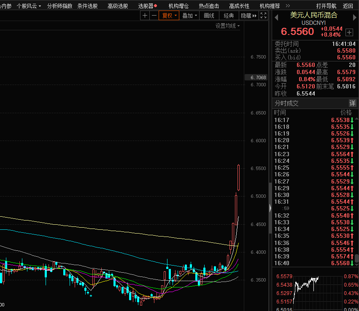Open the 条件选股 menu item
Screen dimensions: 359x311
pyautogui.click(x=87, y=6)
